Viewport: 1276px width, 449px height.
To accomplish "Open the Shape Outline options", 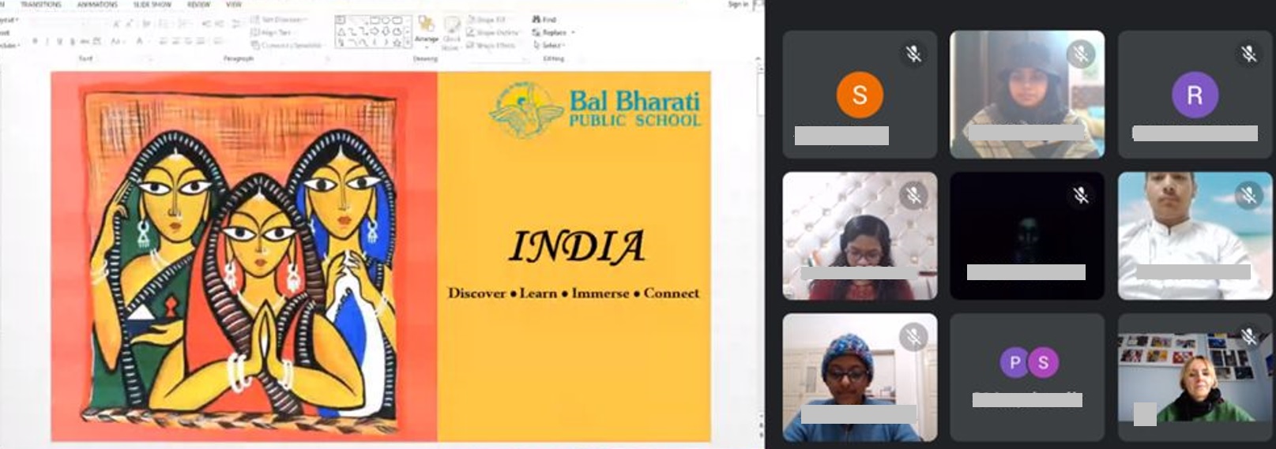I will pyautogui.click(x=492, y=32).
